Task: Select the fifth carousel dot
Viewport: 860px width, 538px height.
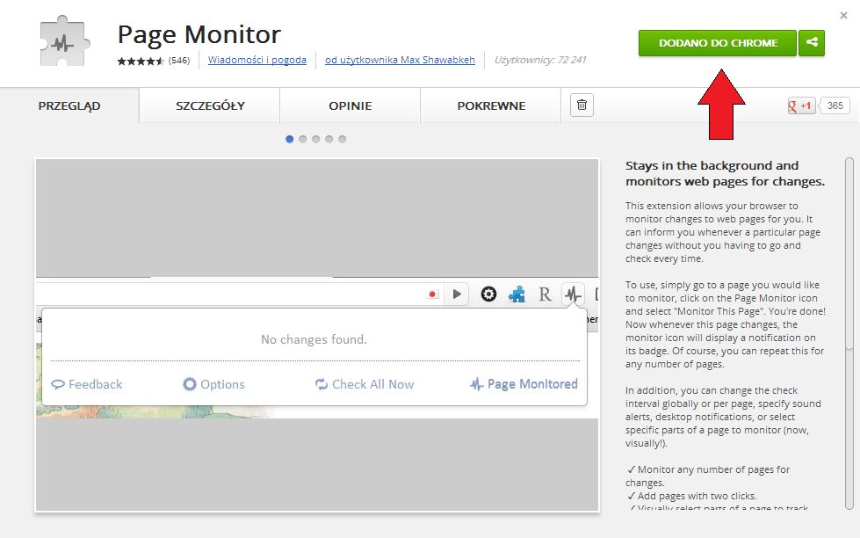Action: [x=343, y=139]
